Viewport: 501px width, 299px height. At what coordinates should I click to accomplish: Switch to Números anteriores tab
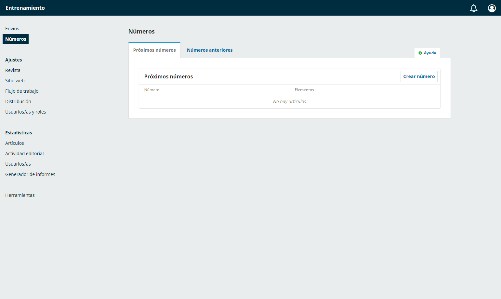point(210,50)
